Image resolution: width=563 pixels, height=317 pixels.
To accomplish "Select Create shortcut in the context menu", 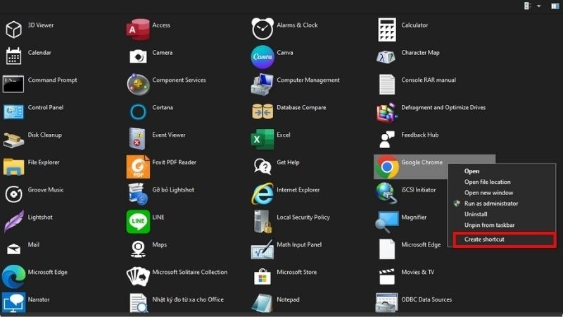I will [x=484, y=240].
